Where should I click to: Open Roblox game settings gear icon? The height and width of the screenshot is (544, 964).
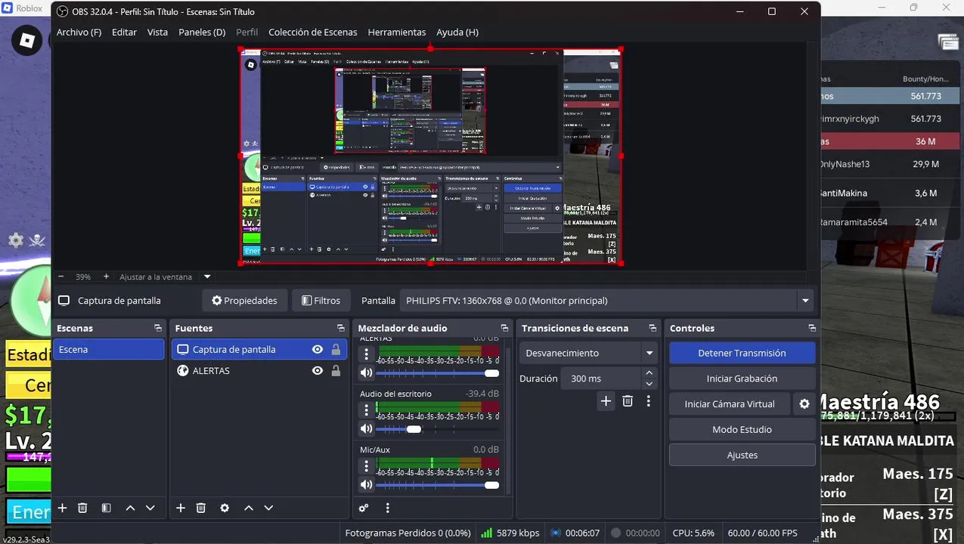(16, 240)
